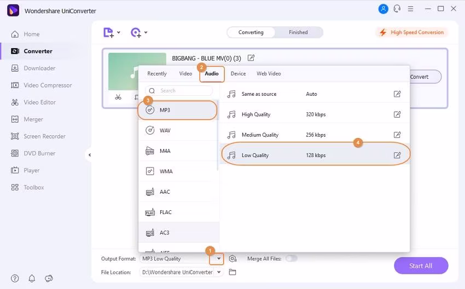Toggle the Merge All Files switch
This screenshot has height=289, width=465.
click(291, 259)
